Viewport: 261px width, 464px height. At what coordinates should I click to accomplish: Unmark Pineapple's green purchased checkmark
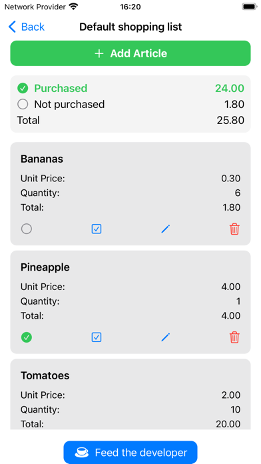pyautogui.click(x=27, y=337)
